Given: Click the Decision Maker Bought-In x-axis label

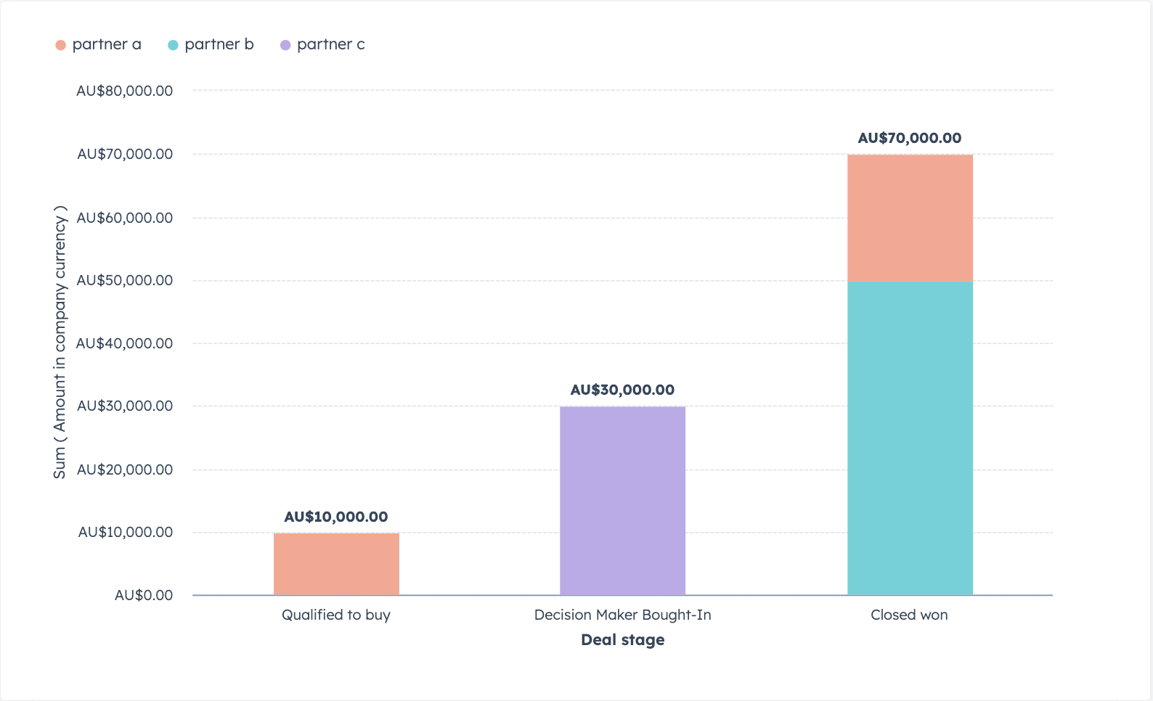Looking at the screenshot, I should tap(622, 615).
